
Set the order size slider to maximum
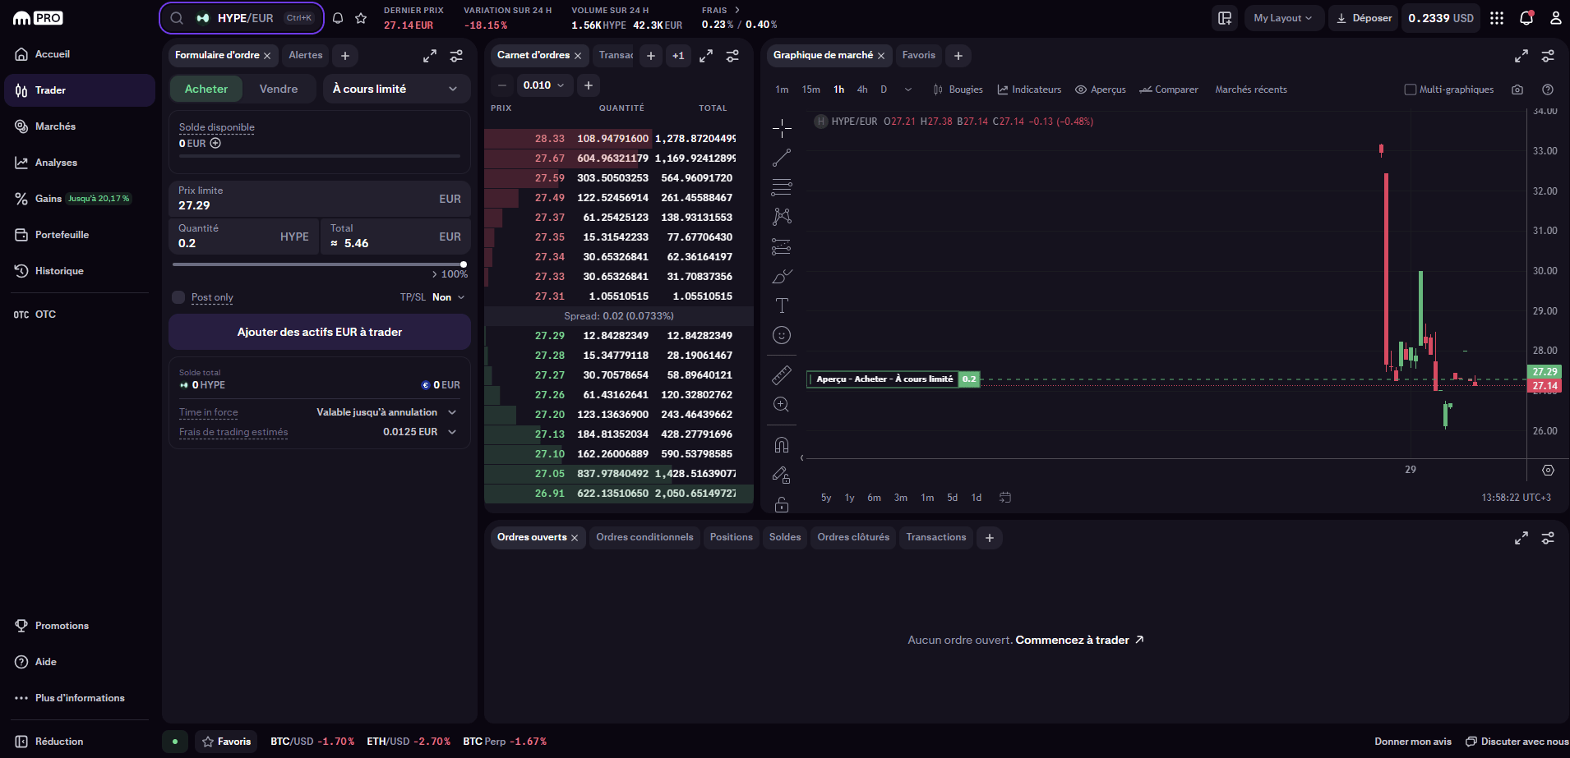464,264
